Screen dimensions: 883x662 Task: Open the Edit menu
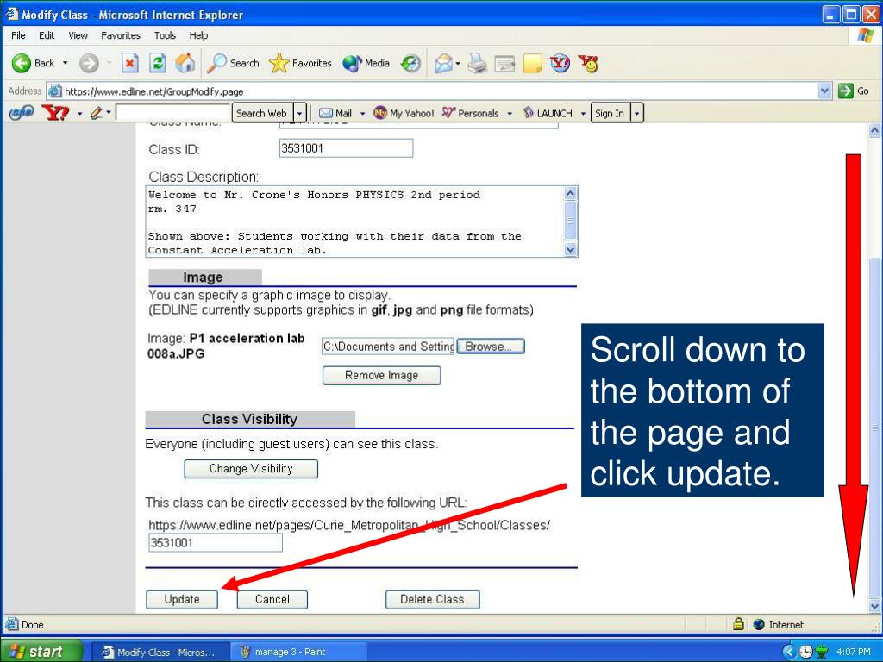[x=47, y=35]
